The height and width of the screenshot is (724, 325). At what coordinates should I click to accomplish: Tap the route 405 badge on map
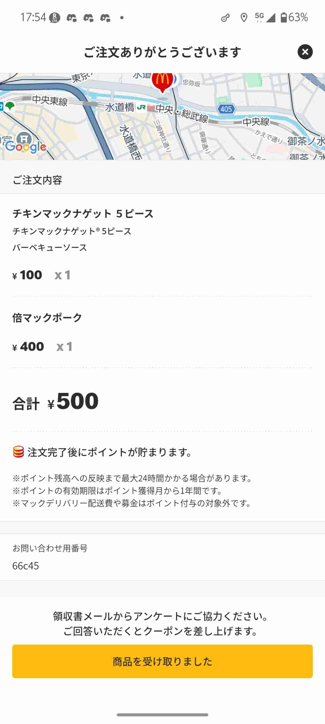[226, 109]
